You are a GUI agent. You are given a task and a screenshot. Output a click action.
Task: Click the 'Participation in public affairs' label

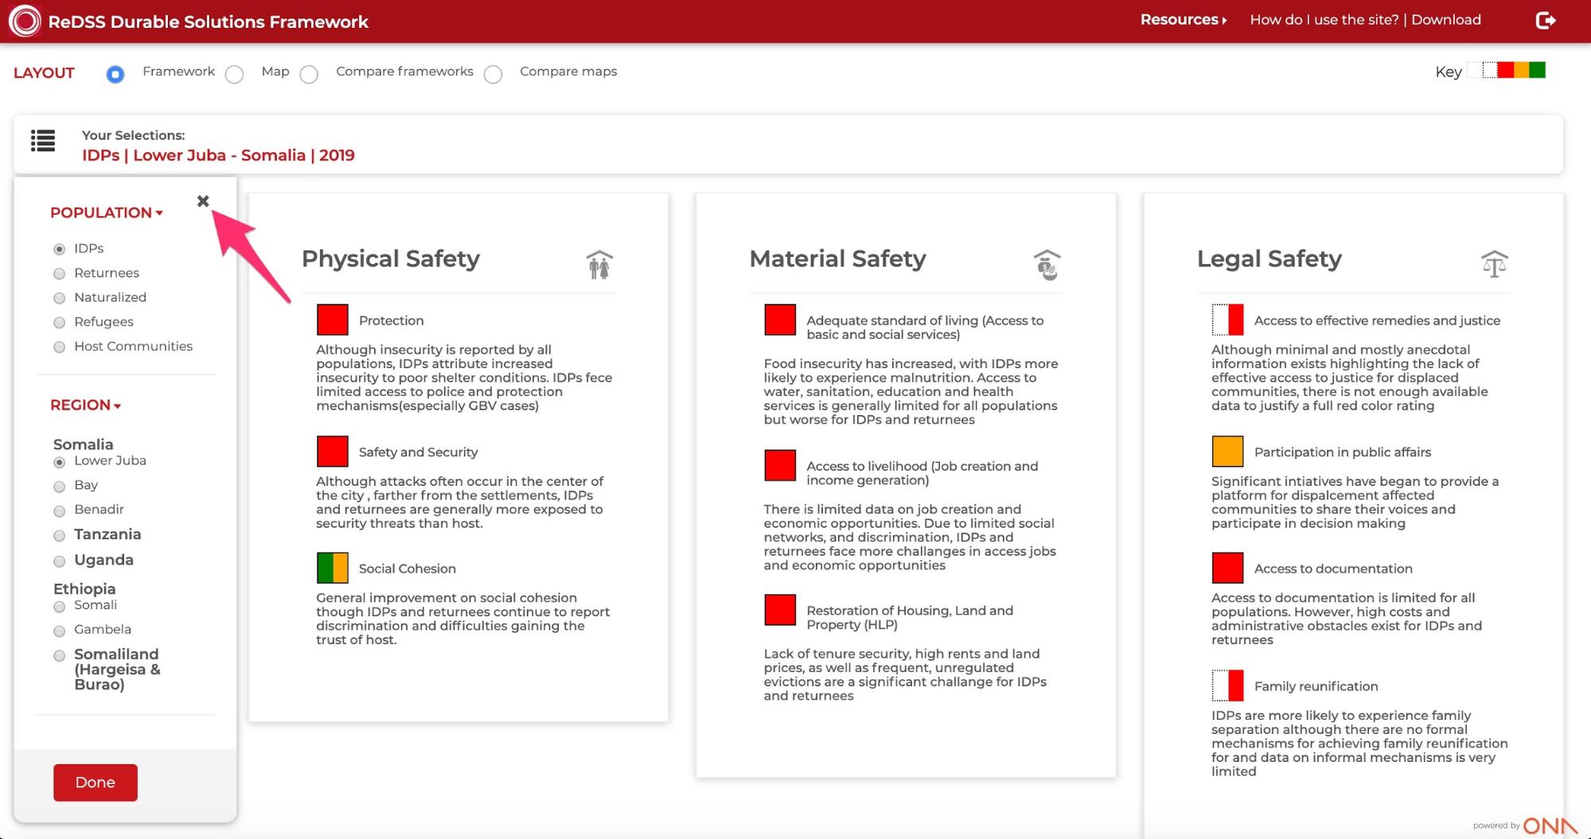pos(1342,452)
